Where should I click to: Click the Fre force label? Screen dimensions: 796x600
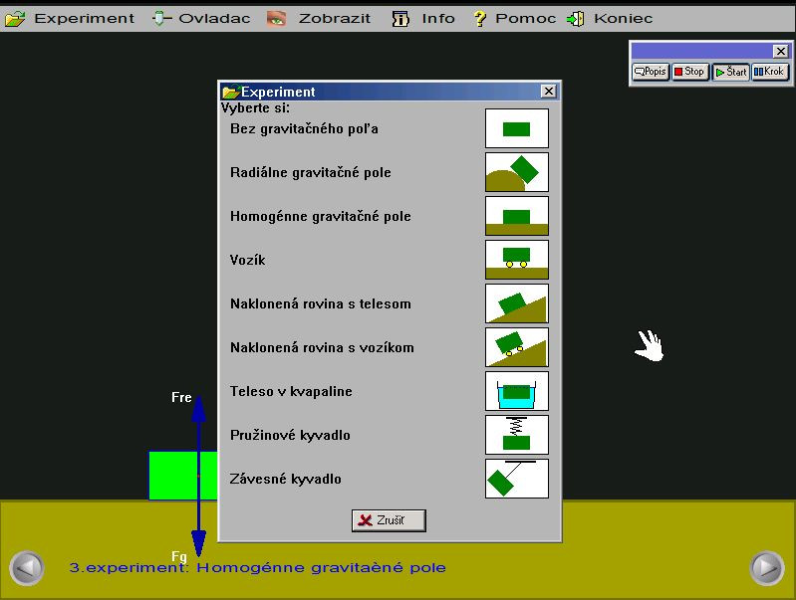coord(181,397)
